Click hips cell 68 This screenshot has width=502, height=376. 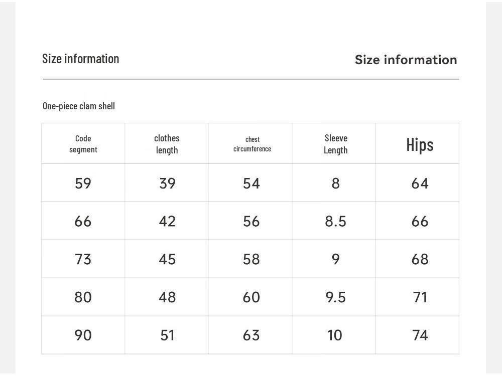[x=420, y=259]
